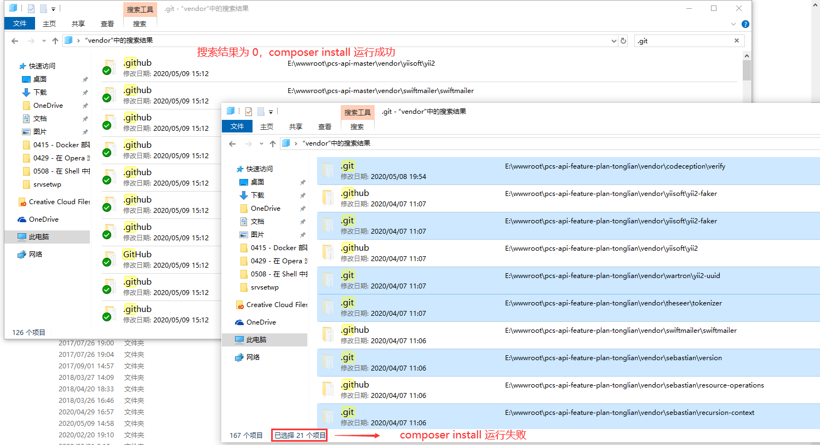Open the GitHub folder with capitalized name
This screenshot has width=820, height=445.
point(137,255)
